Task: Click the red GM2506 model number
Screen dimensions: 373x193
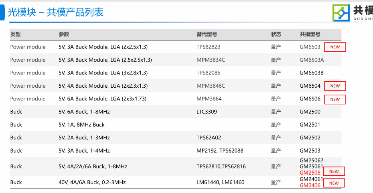Action: [310, 173]
